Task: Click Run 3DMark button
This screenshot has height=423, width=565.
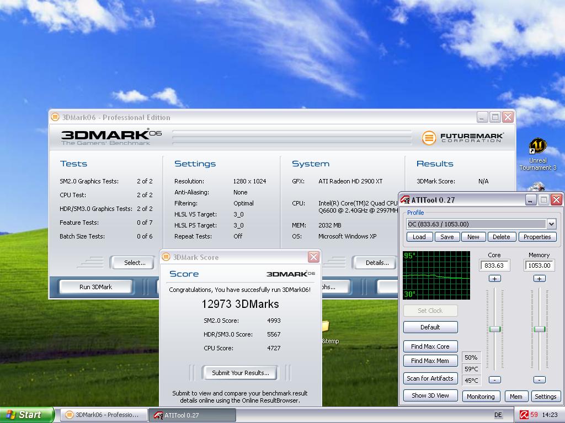Action: pyautogui.click(x=96, y=286)
